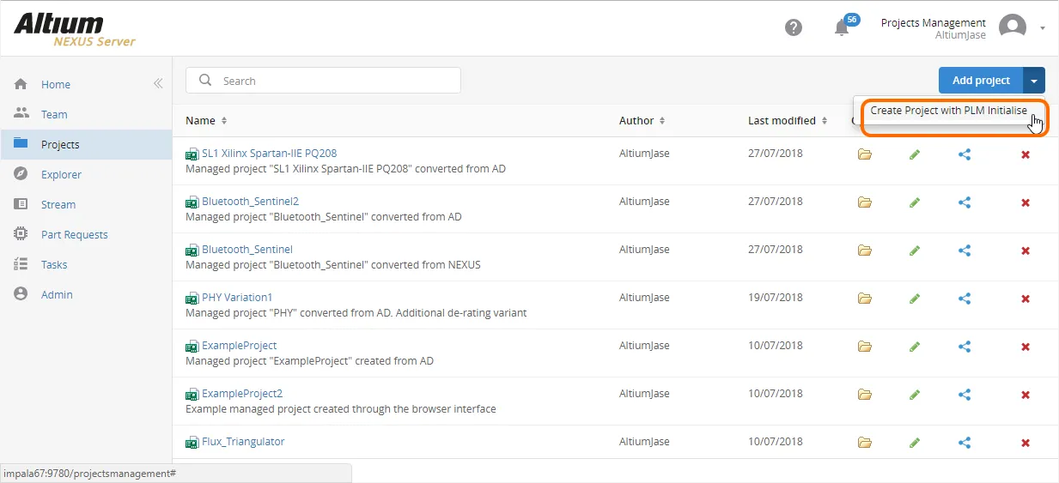Open folder icon for Bluetooth_Sentinel row

click(865, 251)
